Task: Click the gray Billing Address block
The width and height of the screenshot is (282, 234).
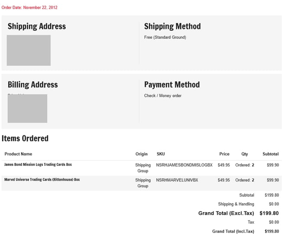Action: click(x=27, y=108)
